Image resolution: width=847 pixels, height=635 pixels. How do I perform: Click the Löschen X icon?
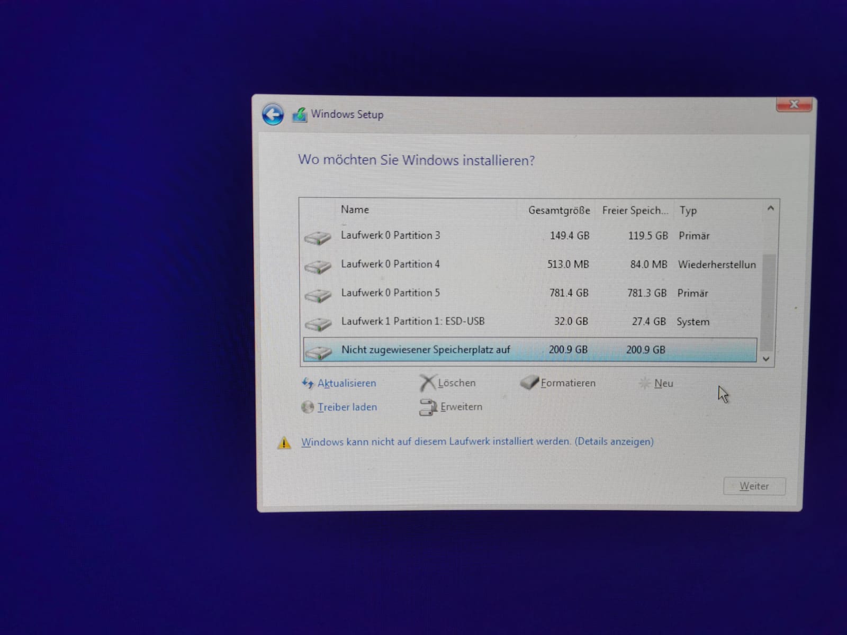(x=427, y=382)
